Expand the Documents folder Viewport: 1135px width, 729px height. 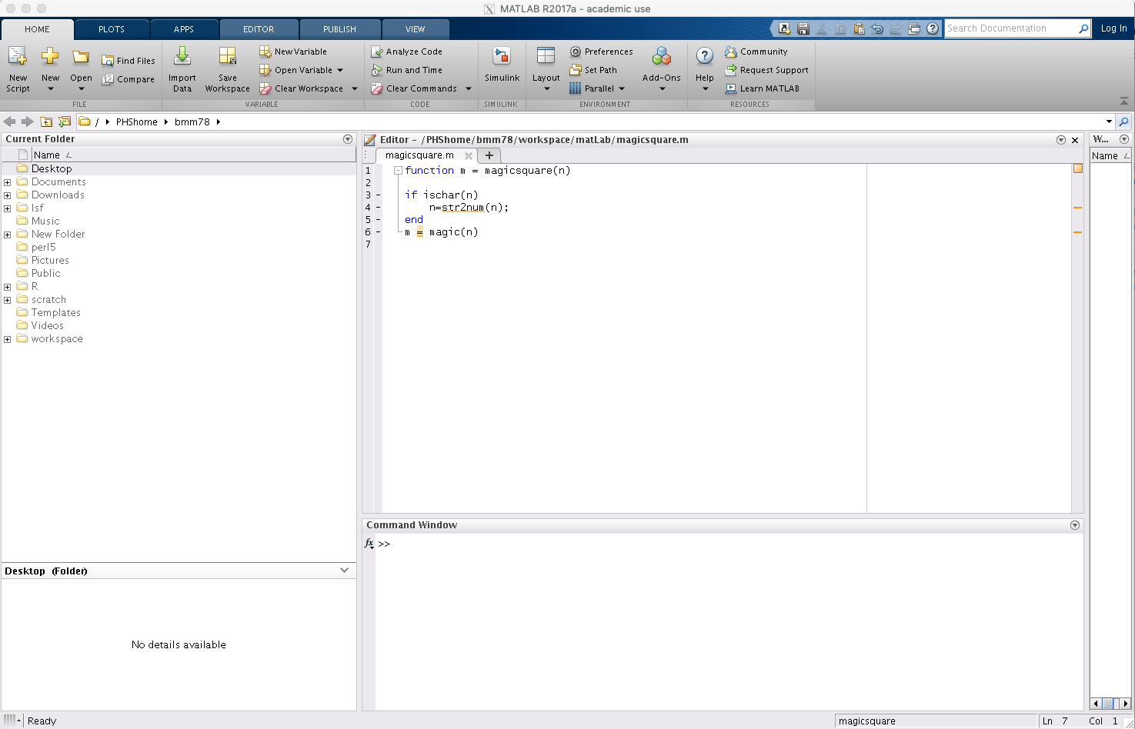coord(8,182)
